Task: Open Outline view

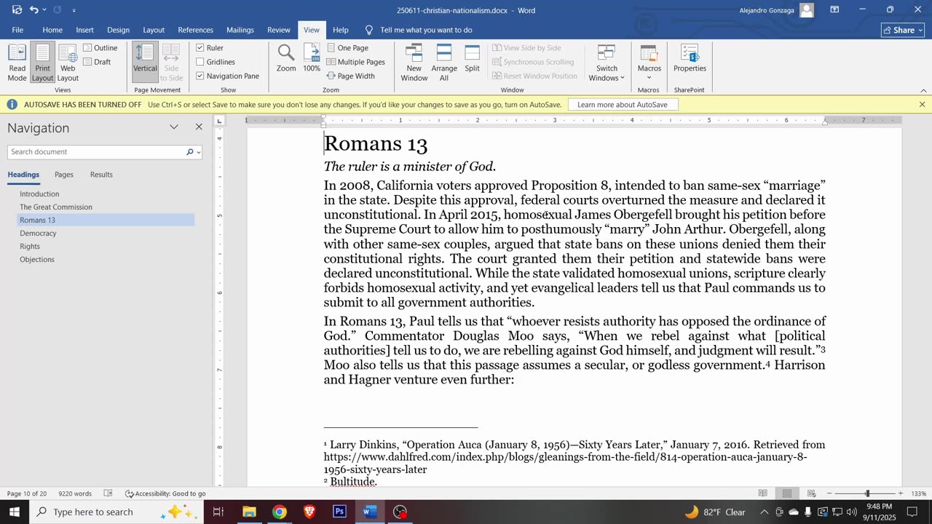Action: [x=100, y=48]
